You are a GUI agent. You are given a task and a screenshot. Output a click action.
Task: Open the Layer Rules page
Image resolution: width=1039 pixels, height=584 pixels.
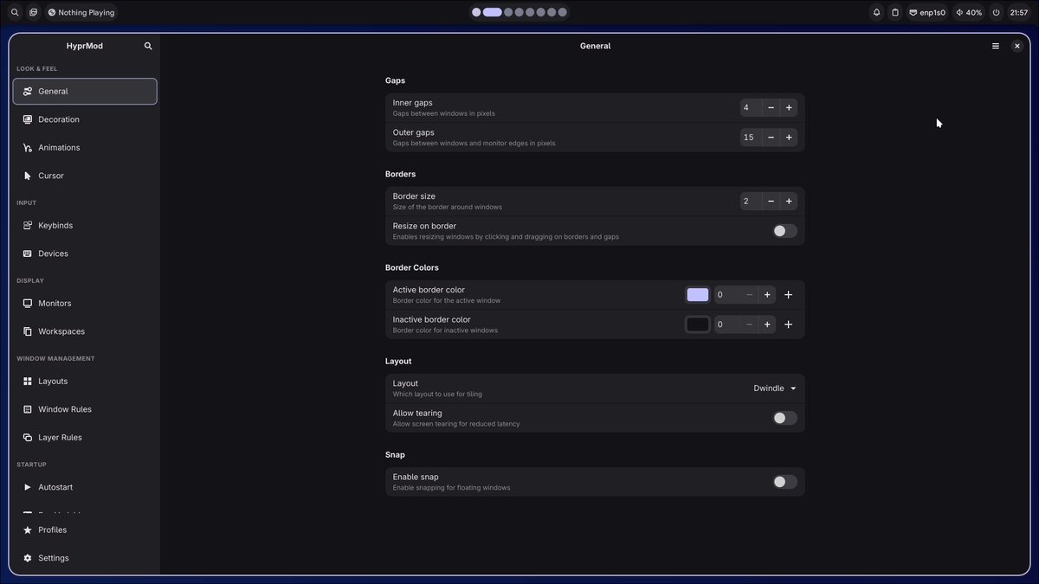85,437
